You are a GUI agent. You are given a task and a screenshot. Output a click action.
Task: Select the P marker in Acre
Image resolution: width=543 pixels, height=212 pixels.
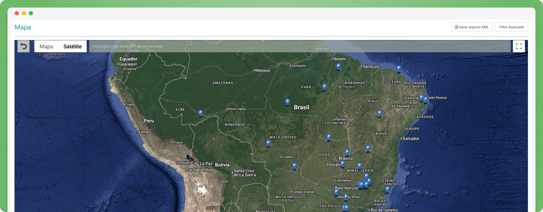point(201,113)
